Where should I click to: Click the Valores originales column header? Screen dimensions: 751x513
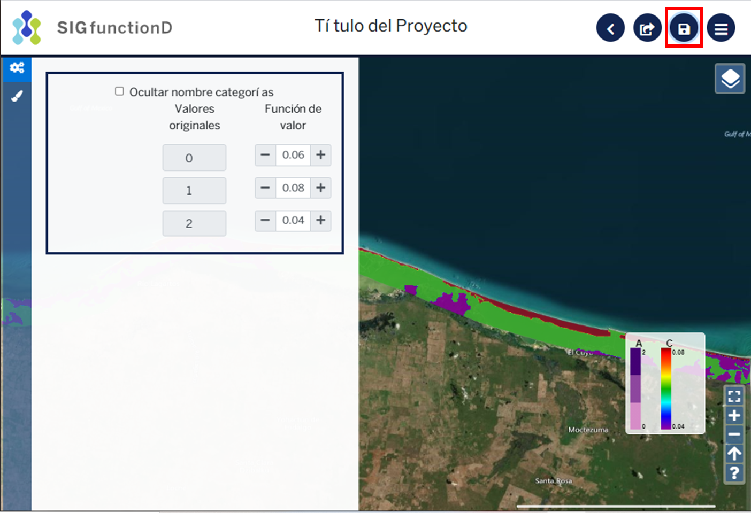pos(195,117)
